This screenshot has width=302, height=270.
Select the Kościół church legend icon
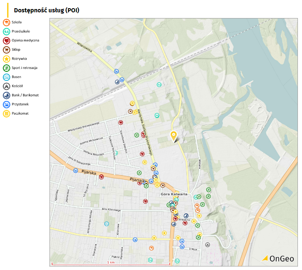(x=6, y=86)
